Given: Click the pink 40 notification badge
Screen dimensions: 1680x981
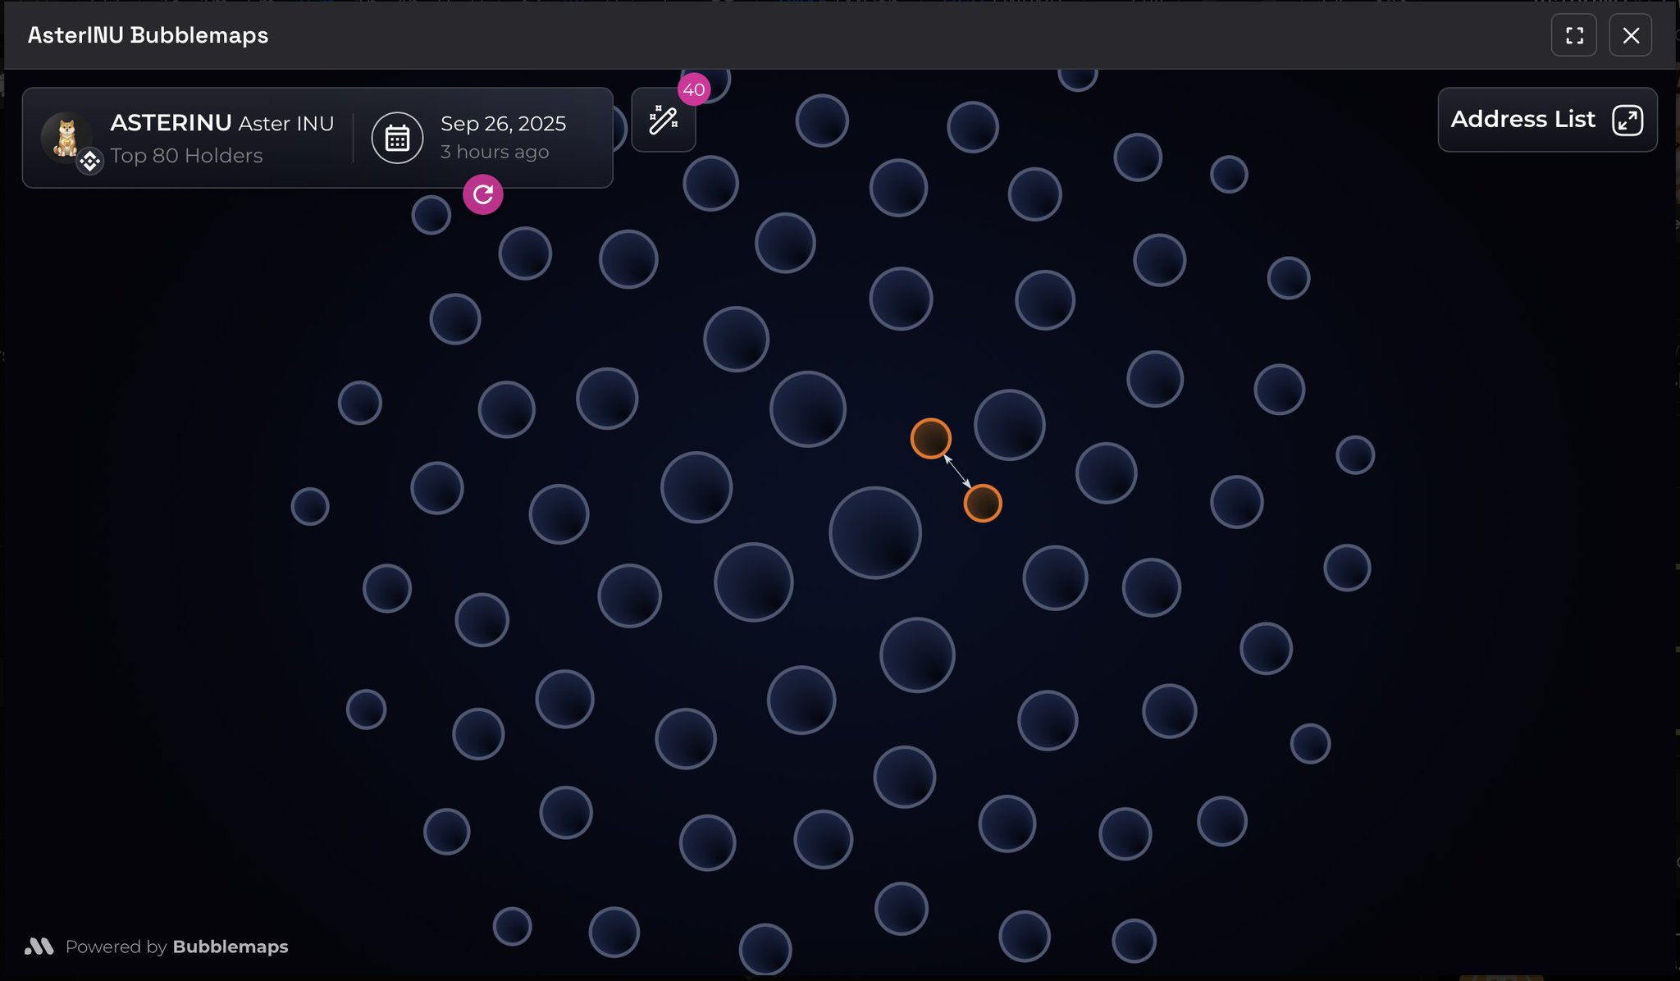Looking at the screenshot, I should tap(694, 89).
